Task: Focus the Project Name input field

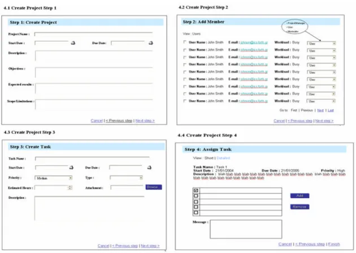Action: tap(93, 35)
